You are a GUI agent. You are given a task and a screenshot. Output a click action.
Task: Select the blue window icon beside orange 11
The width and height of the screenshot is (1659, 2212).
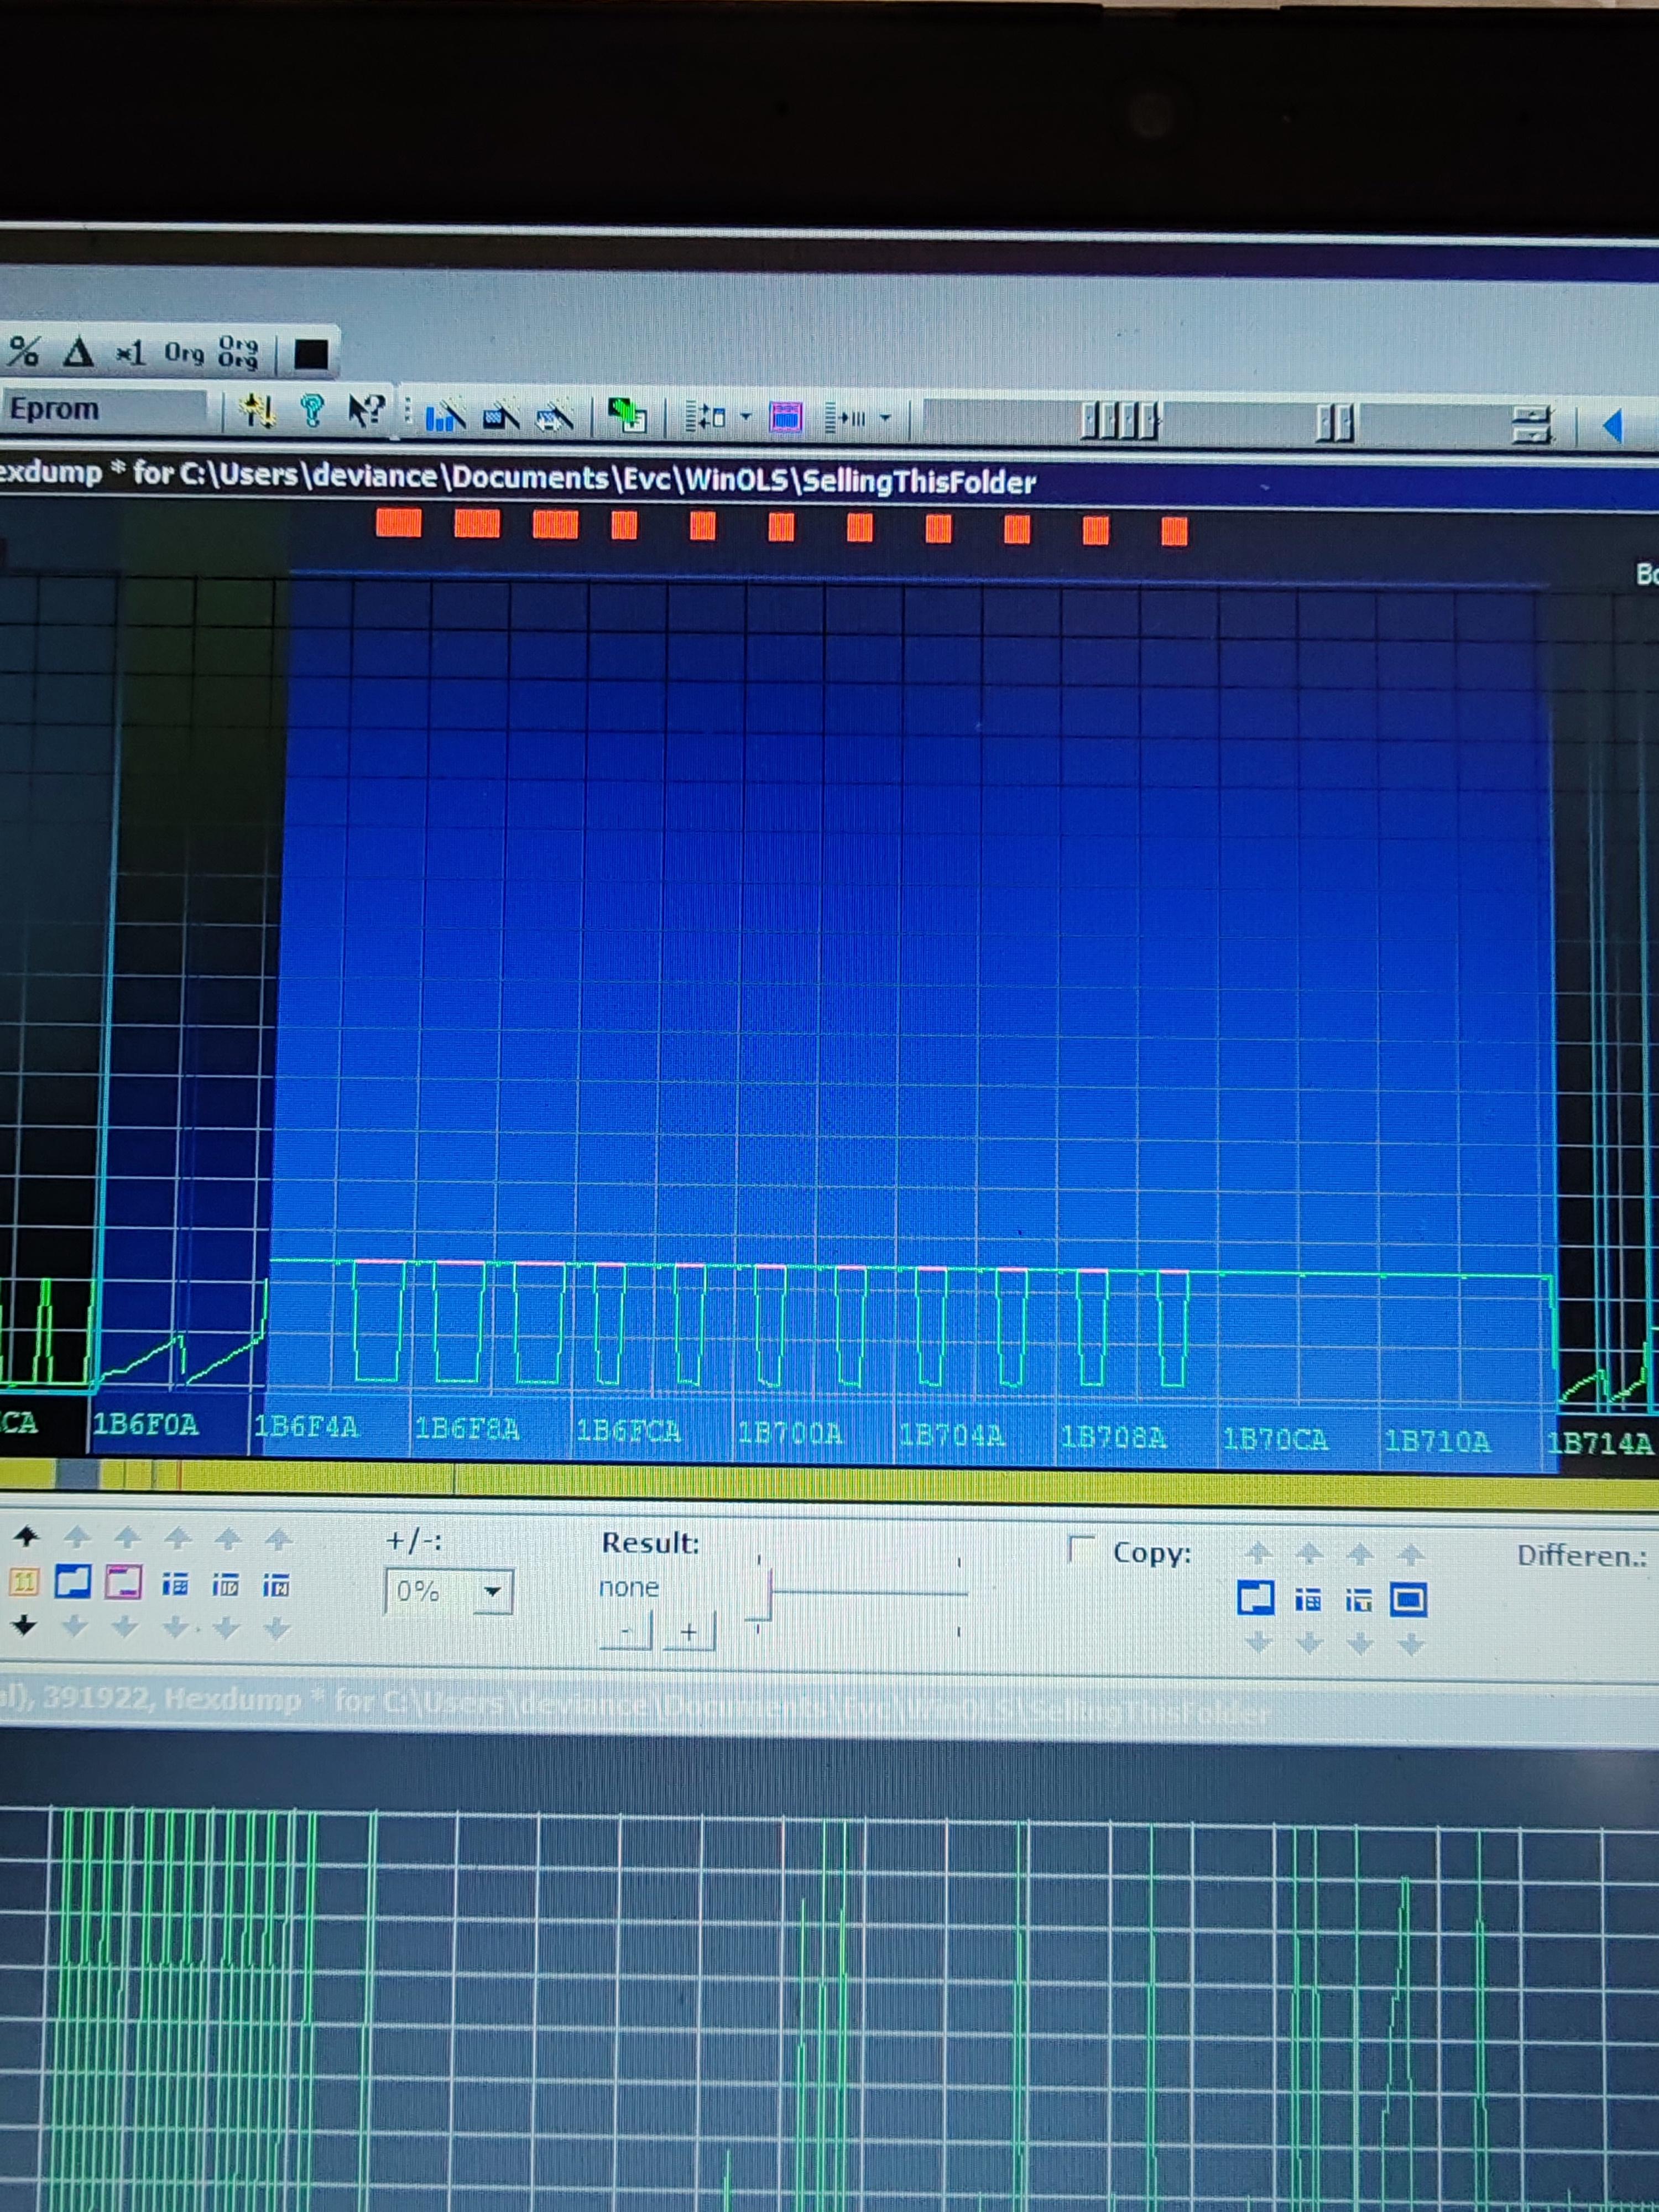tap(73, 1581)
